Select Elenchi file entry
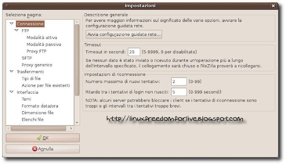The width and height of the screenshot is (286, 165). point(33,120)
